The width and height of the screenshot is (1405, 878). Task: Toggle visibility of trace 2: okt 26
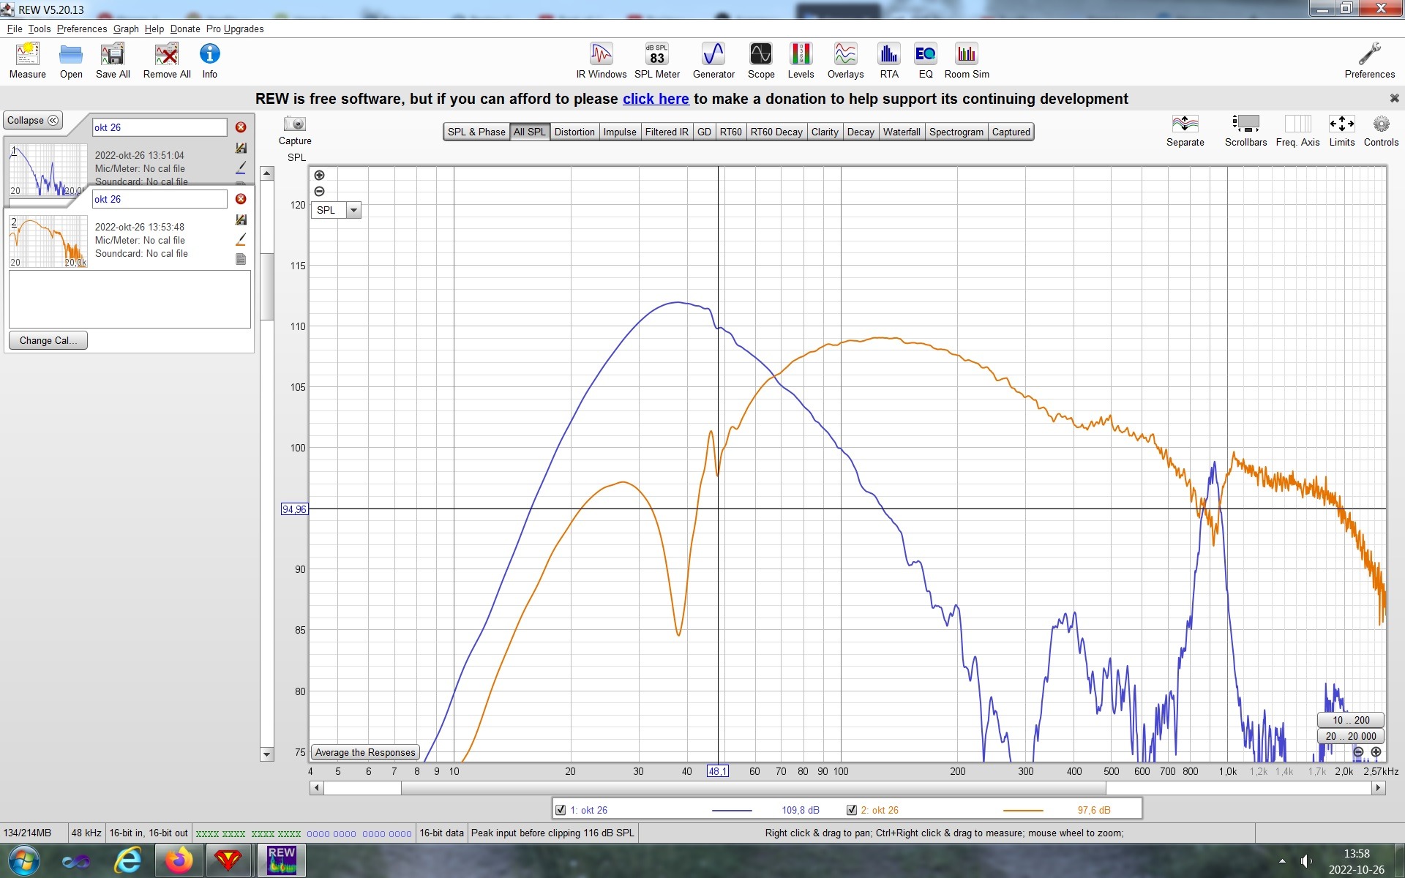852,810
